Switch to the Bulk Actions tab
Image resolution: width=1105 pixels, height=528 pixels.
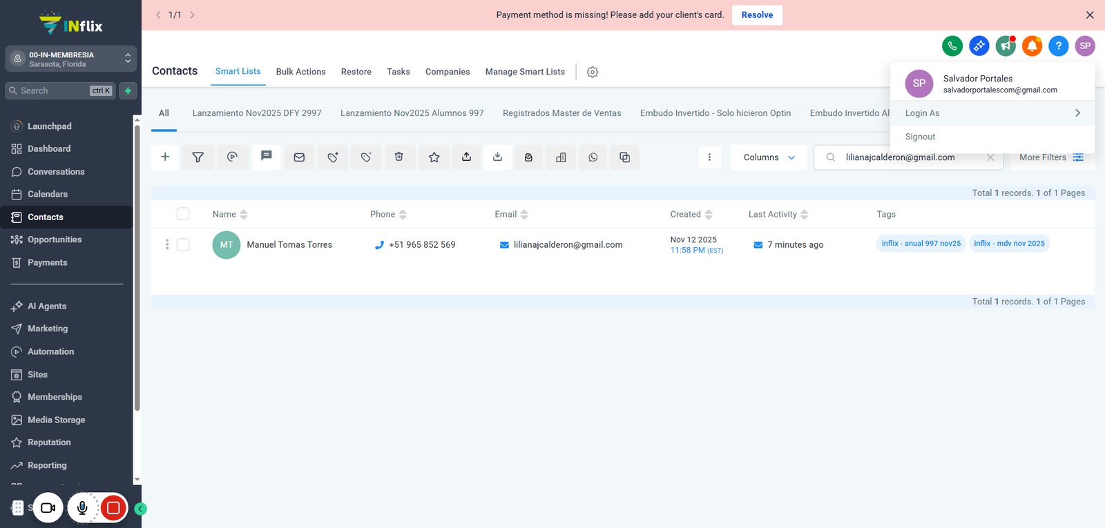click(301, 72)
